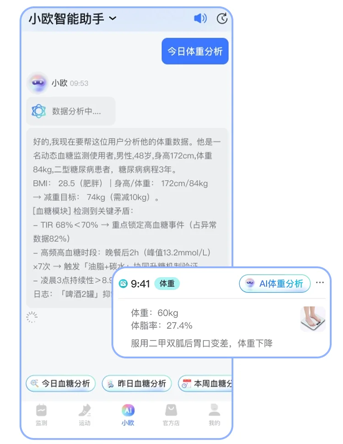
Task: Switch to the 运动 tab
Action: pos(85,415)
